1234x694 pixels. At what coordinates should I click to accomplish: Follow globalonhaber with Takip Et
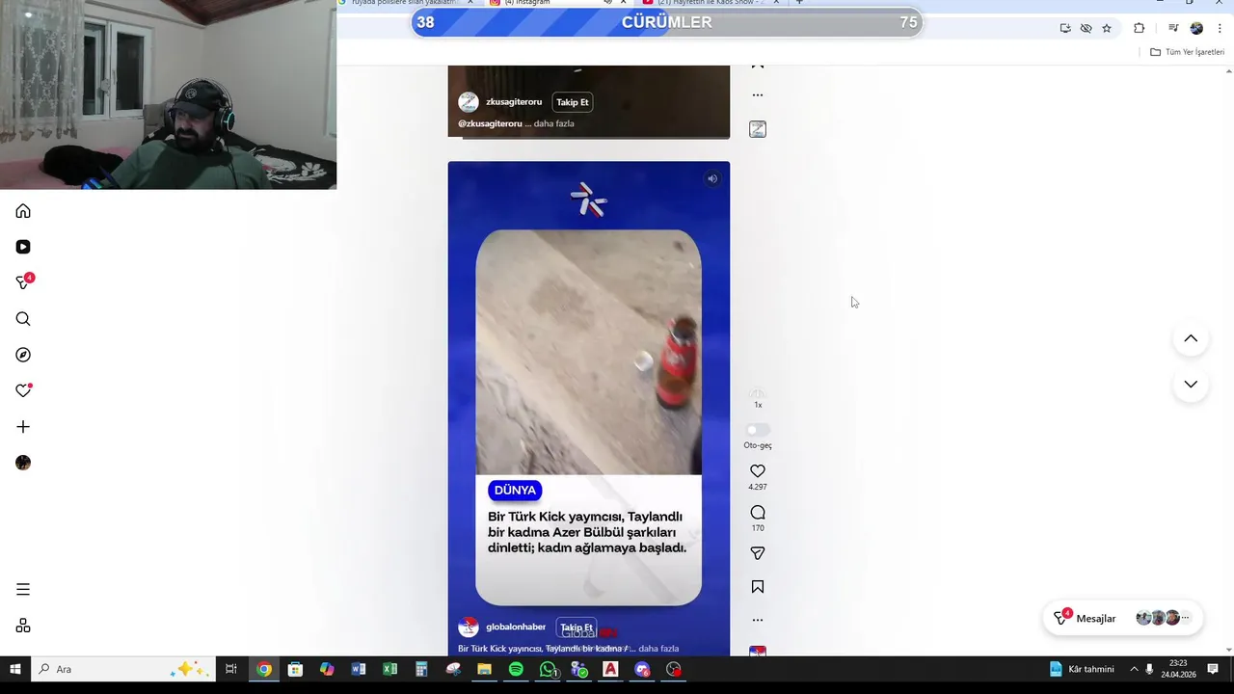[x=577, y=627]
